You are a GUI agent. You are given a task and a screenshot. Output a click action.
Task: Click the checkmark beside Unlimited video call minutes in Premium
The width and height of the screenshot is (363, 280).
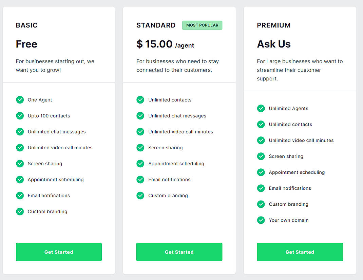click(x=261, y=140)
